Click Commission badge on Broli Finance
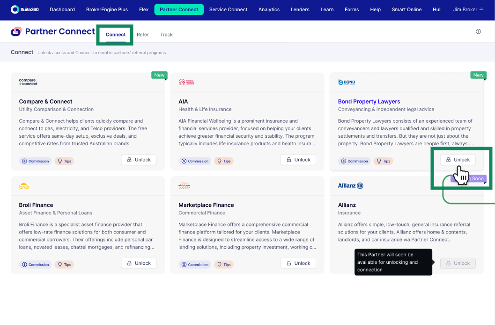This screenshot has height=325, width=495. click(x=36, y=265)
